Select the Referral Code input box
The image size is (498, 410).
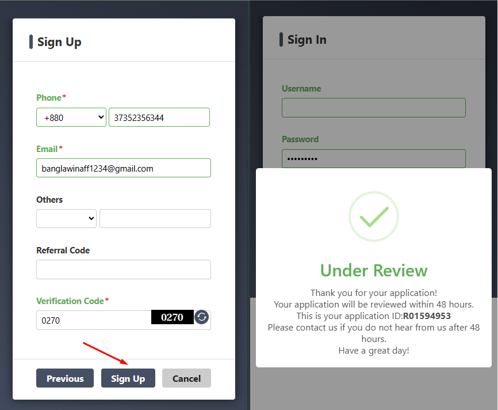[x=124, y=269]
